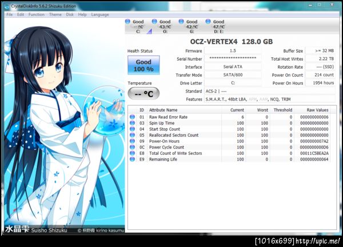Open the Edit menu
The image size is (343, 247).
click(x=21, y=14)
